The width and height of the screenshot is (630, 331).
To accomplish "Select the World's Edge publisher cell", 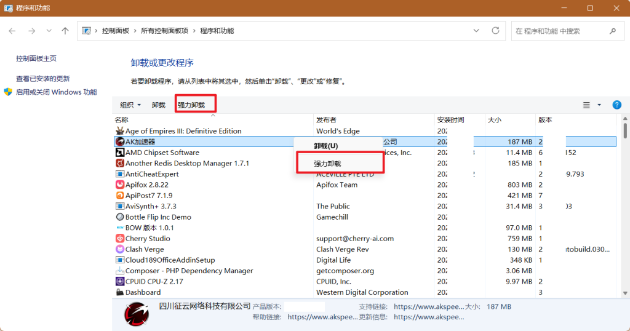I will [338, 131].
